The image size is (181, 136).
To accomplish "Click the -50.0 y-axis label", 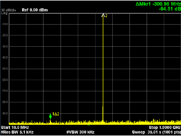I will (x=5, y=69).
